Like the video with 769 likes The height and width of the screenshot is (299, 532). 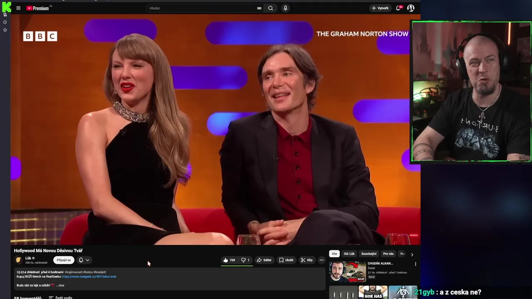tap(229, 260)
